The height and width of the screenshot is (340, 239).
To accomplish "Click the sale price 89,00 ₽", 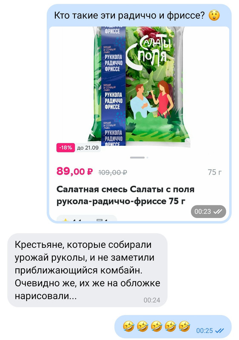I will tap(74, 172).
